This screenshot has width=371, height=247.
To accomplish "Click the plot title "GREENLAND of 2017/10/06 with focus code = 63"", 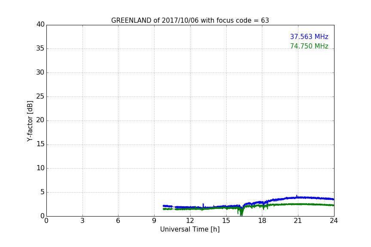I will 190,21.
